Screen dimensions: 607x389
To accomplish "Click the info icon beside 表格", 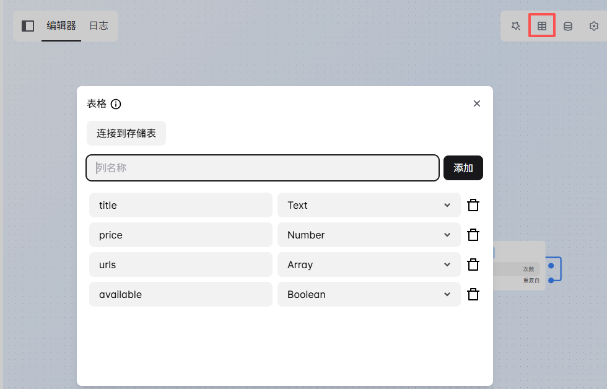I will pos(116,104).
